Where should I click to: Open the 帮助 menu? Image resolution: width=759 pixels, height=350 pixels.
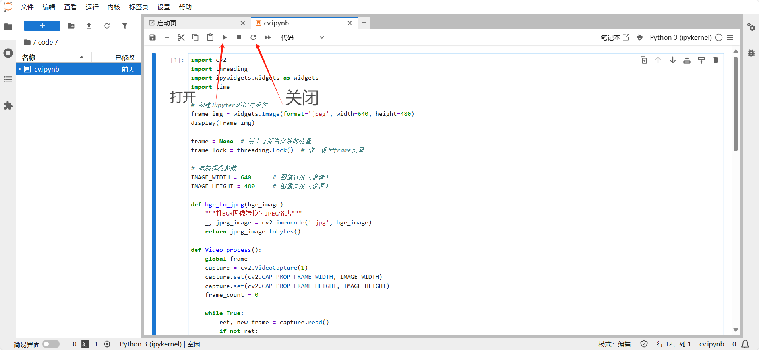pos(185,7)
